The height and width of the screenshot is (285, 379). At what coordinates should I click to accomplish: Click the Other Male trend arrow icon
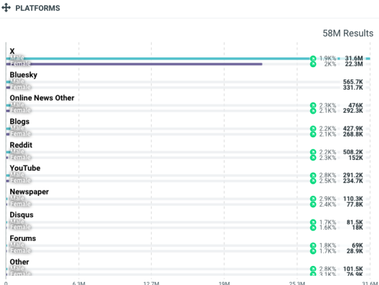tap(313, 269)
